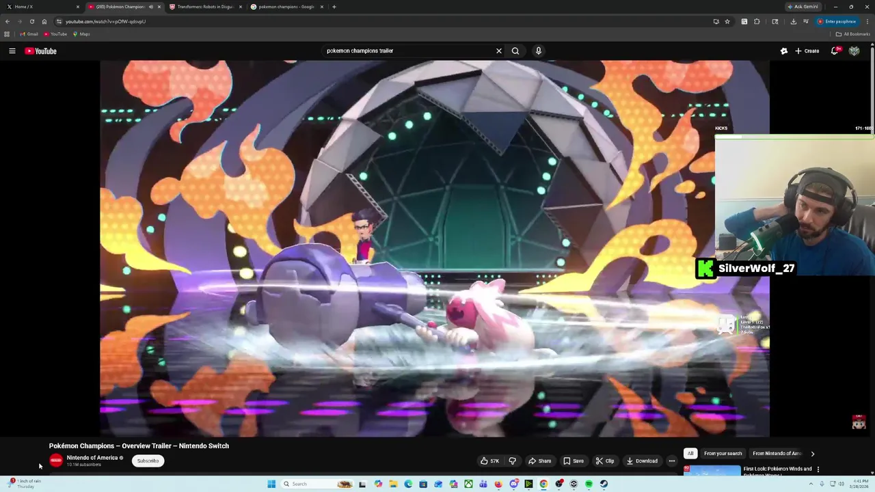Image resolution: width=875 pixels, height=492 pixels.
Task: Show more filter chips with right chevron
Action: tap(813, 454)
